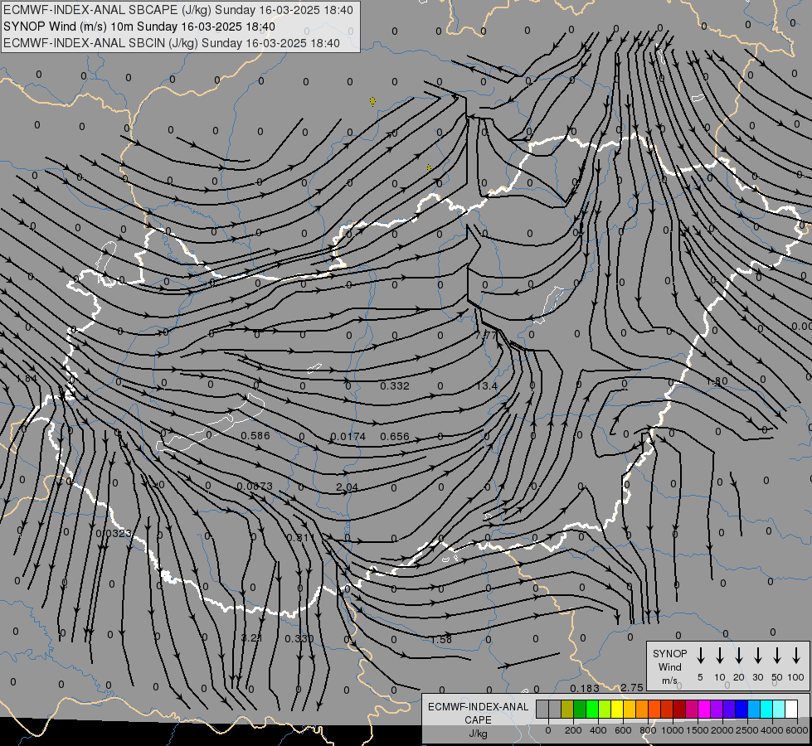Screen dimensions: 812x746
Task: Select the SBCIN title line in header
Action: pyautogui.click(x=172, y=43)
